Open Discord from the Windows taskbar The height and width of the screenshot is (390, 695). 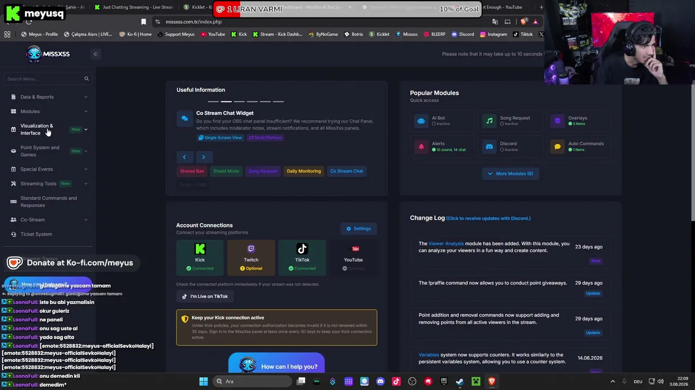pos(380,381)
